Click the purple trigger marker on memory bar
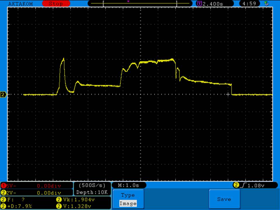 [128, 1]
